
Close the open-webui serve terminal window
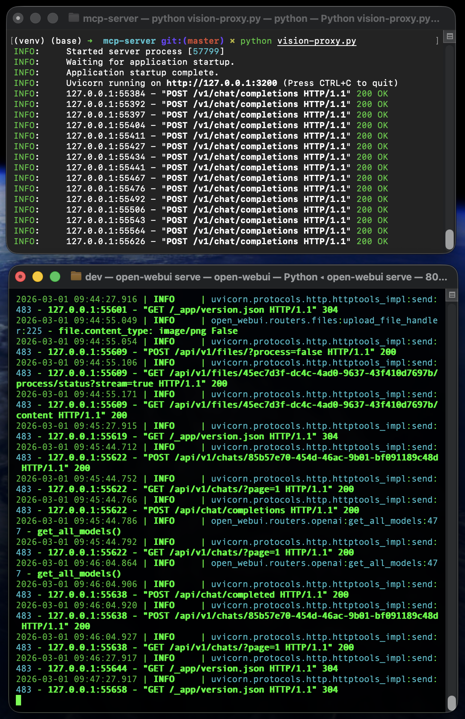20,277
